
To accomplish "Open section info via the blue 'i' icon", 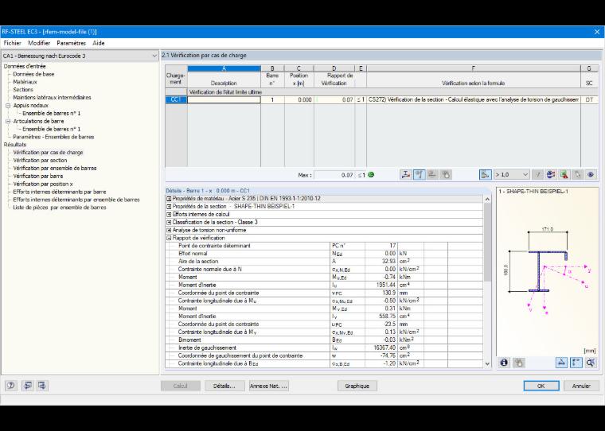I will (504, 363).
